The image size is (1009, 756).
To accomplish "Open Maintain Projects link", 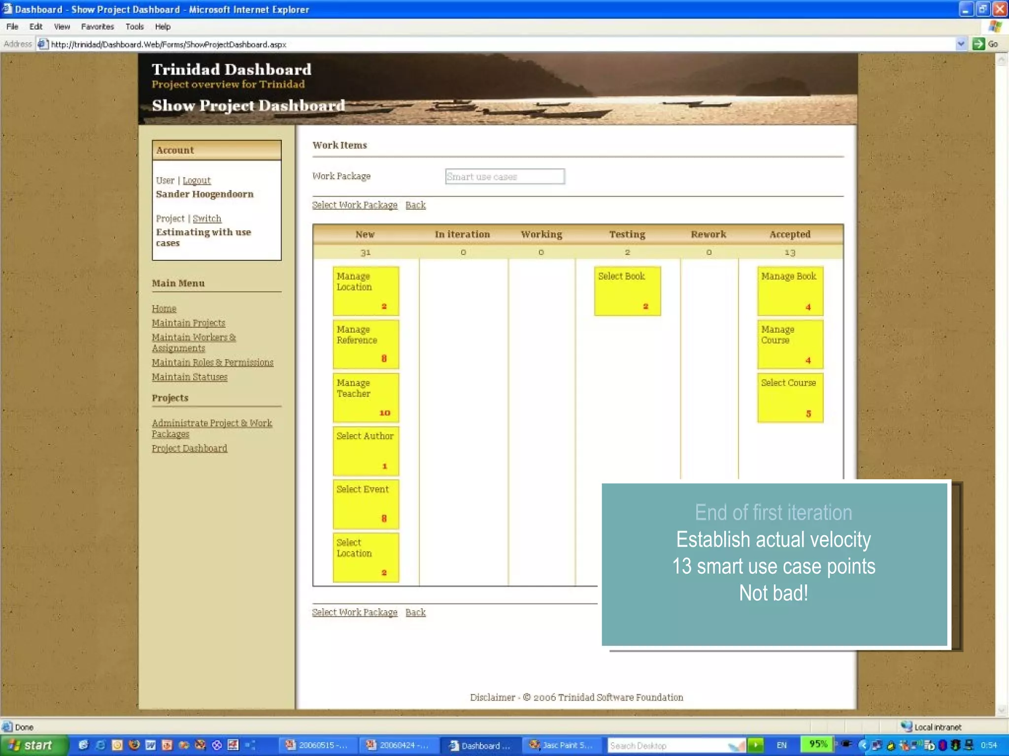I will [x=188, y=323].
